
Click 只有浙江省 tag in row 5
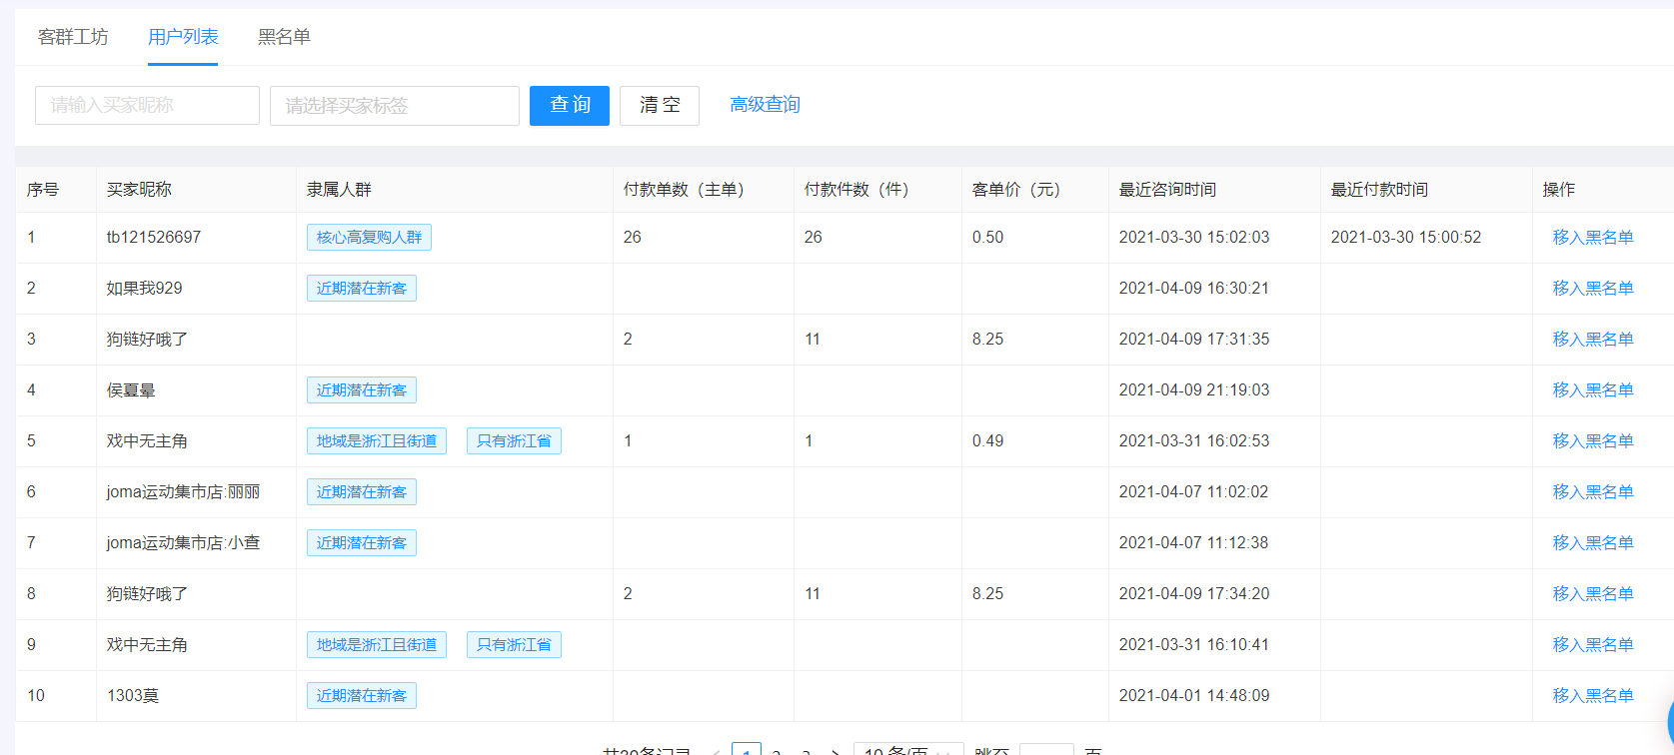pos(514,441)
